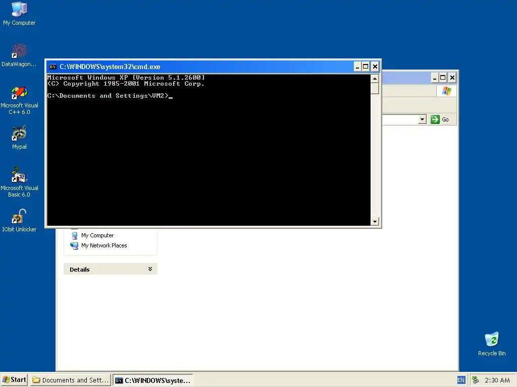
Task: Select Microsoft Visual Basic 6.0 desktop icon
Action: point(19,182)
